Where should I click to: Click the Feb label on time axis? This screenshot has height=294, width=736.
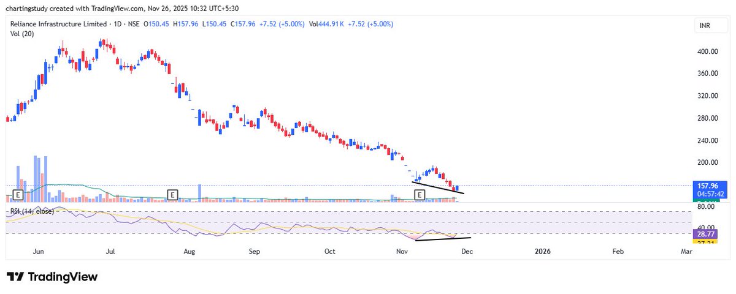(618, 251)
